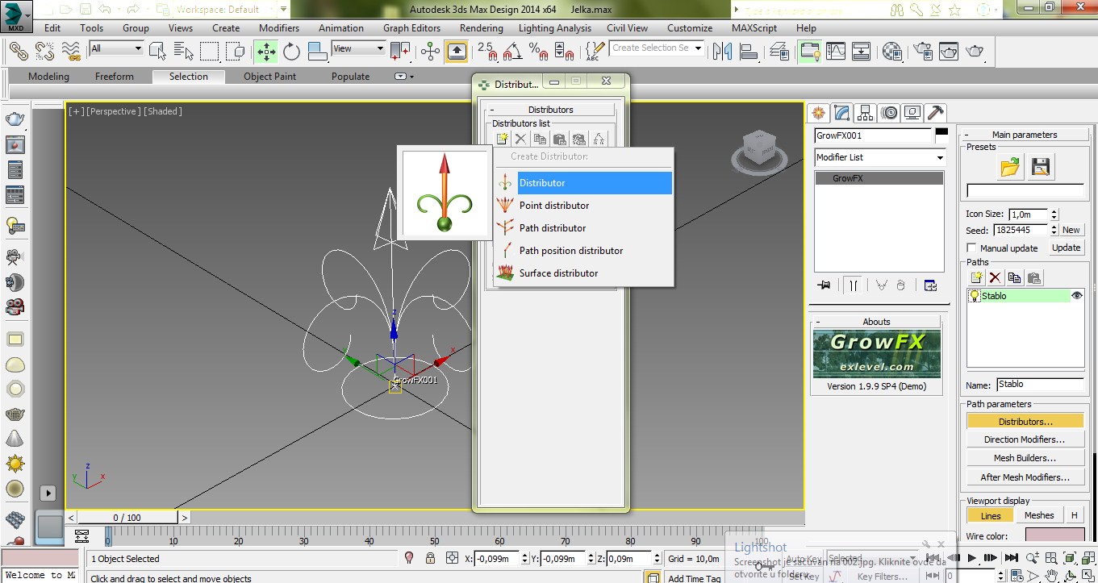
Task: Open the Curve Editor
Action: 836,52
